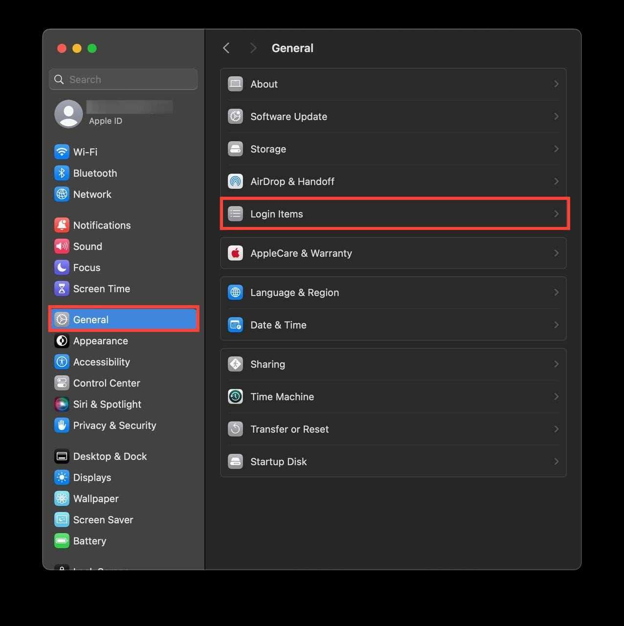This screenshot has width=624, height=626.
Task: Click the Bluetooth icon in sidebar
Action: pos(62,173)
